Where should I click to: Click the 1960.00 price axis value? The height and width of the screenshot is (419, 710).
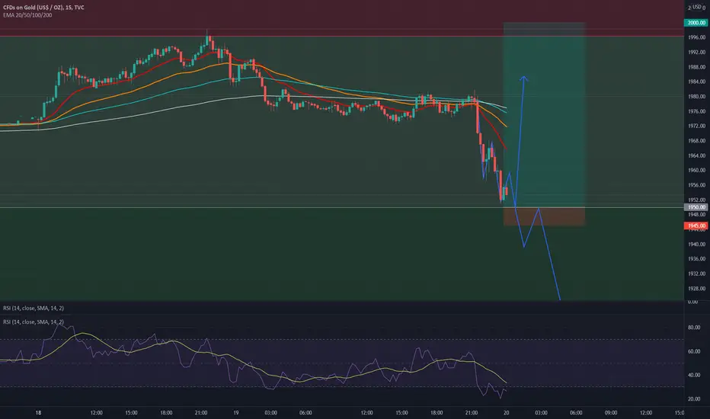point(697,171)
